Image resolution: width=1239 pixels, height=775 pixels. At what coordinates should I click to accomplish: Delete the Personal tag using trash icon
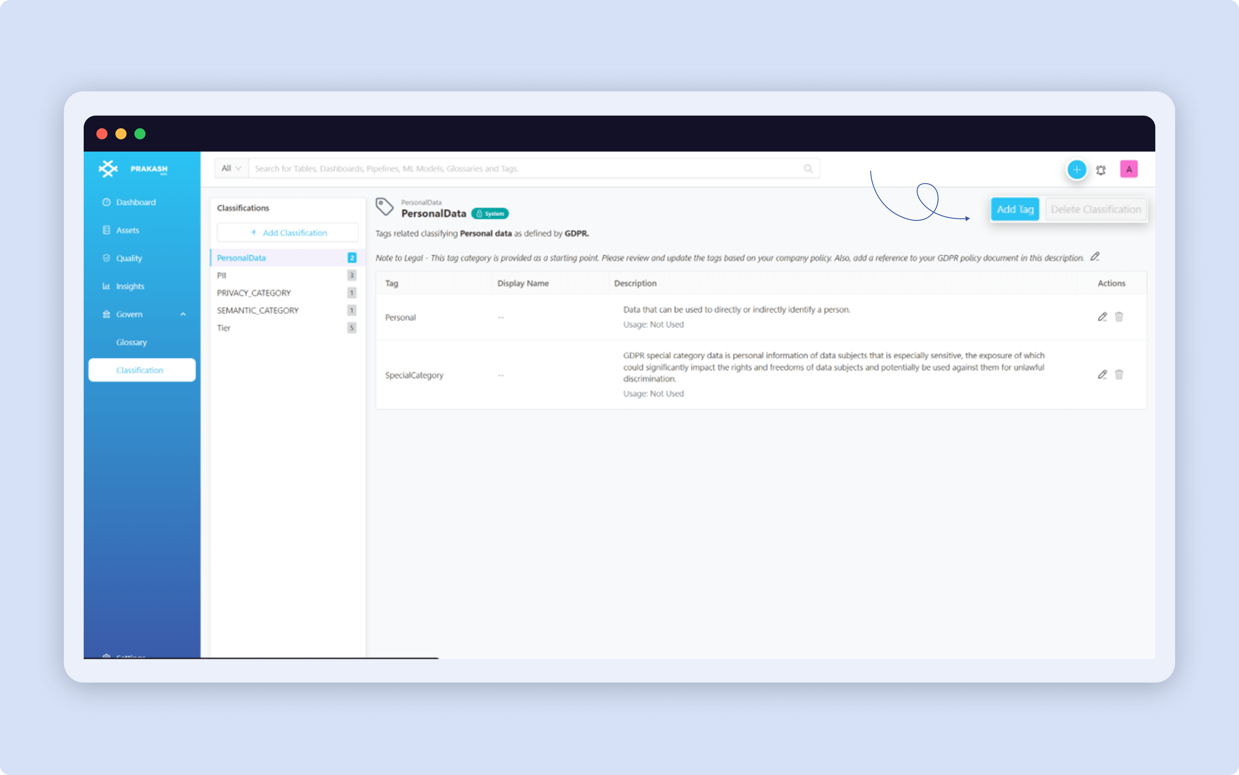1119,317
